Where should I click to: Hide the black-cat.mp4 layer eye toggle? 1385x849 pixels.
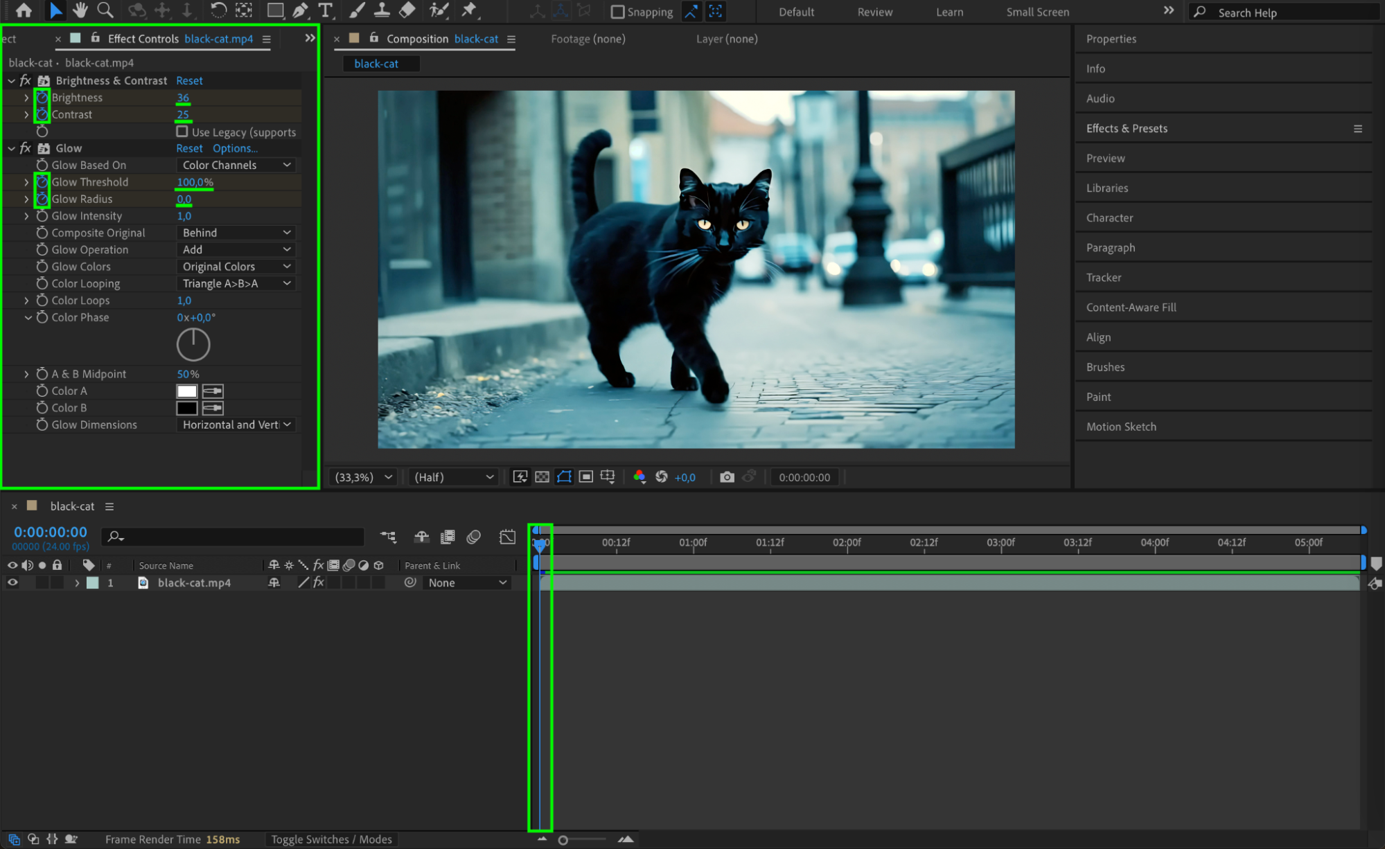click(12, 583)
